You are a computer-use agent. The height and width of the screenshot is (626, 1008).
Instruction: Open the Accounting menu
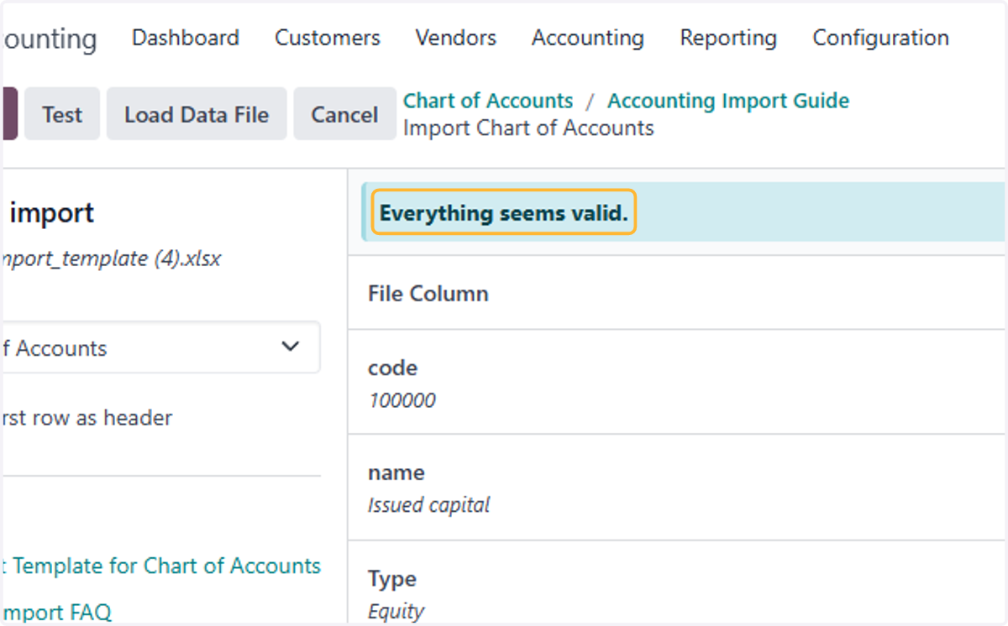pyautogui.click(x=588, y=38)
